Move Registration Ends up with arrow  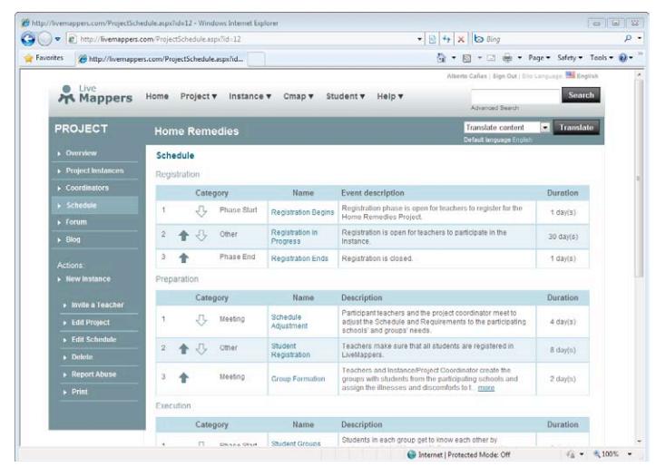[x=183, y=257]
